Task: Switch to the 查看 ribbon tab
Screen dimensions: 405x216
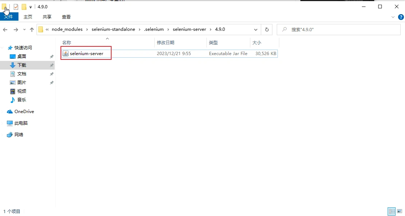Action: (x=66, y=17)
